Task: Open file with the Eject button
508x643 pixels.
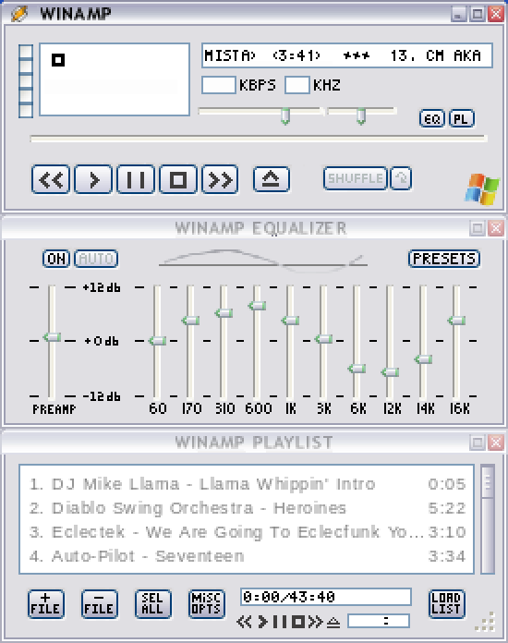Action: pyautogui.click(x=271, y=179)
